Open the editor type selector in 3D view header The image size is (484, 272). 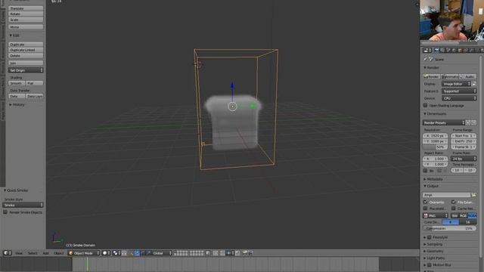(x=7, y=253)
